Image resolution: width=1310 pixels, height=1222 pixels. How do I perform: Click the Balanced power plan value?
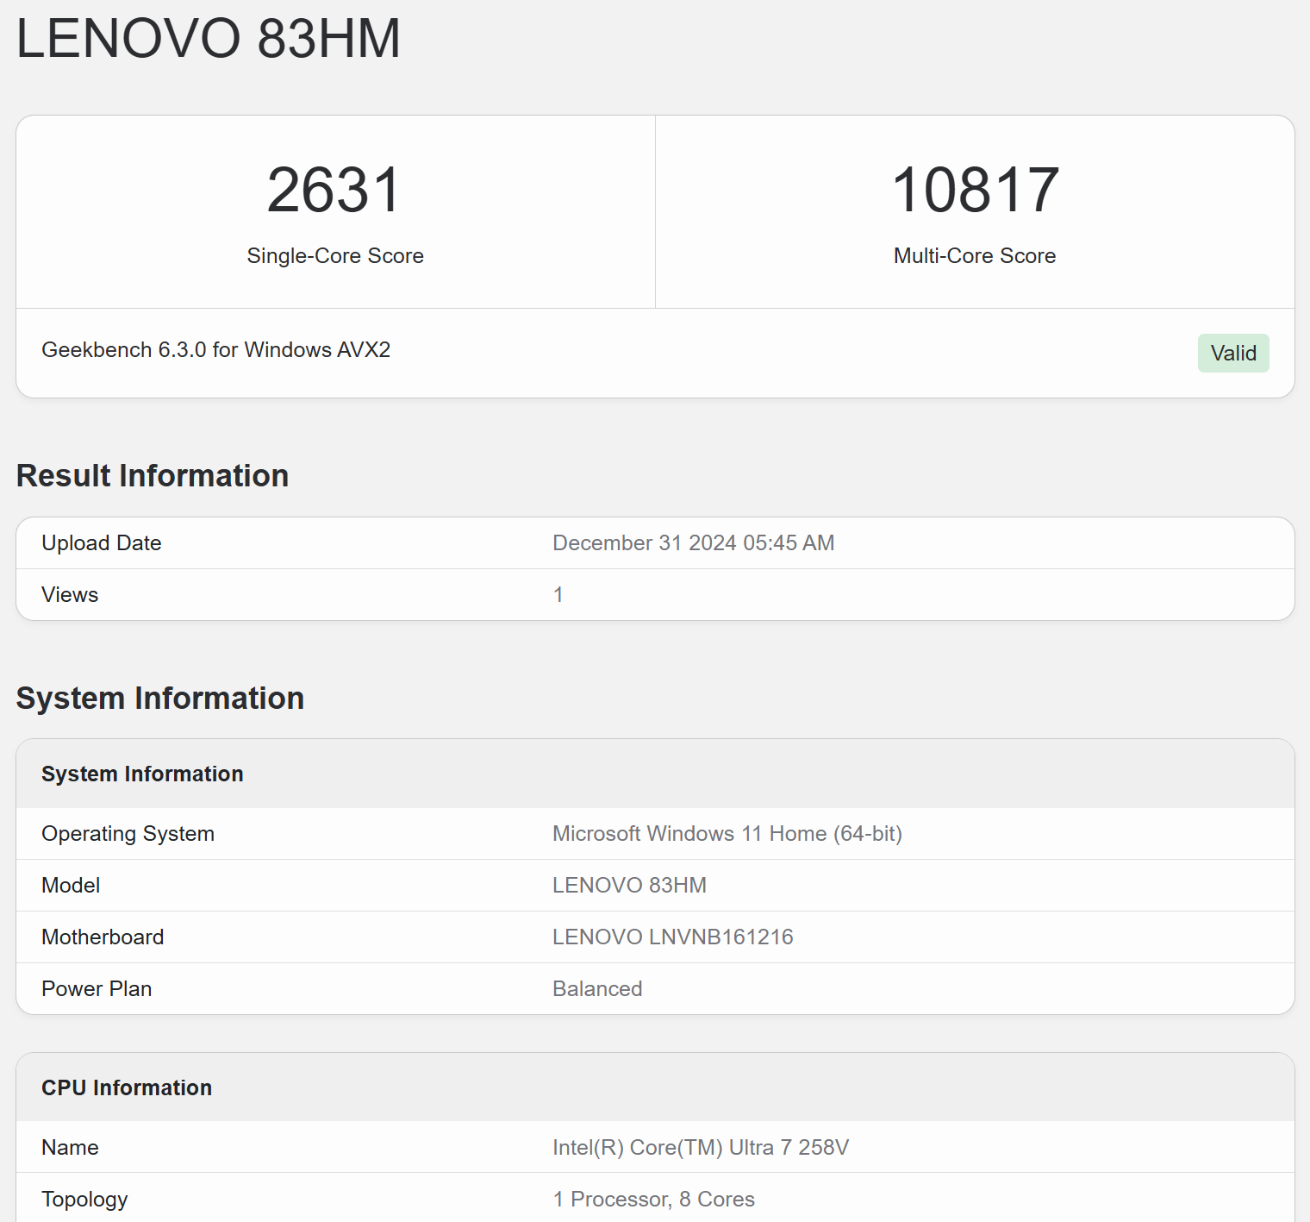coord(597,989)
